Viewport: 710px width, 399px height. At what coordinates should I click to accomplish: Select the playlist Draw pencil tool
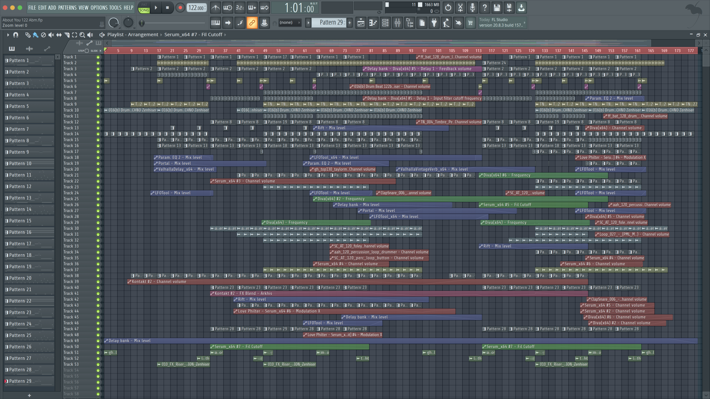point(28,35)
